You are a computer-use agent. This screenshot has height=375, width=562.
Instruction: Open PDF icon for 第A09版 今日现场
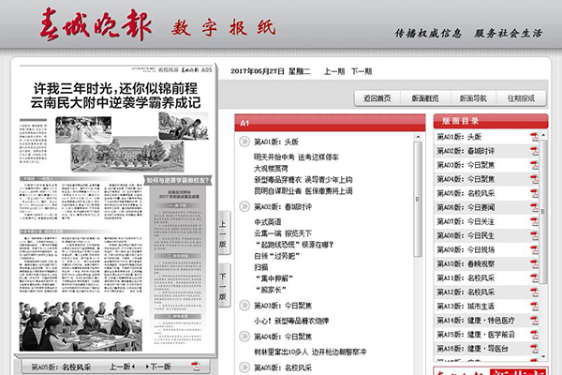click(x=534, y=249)
